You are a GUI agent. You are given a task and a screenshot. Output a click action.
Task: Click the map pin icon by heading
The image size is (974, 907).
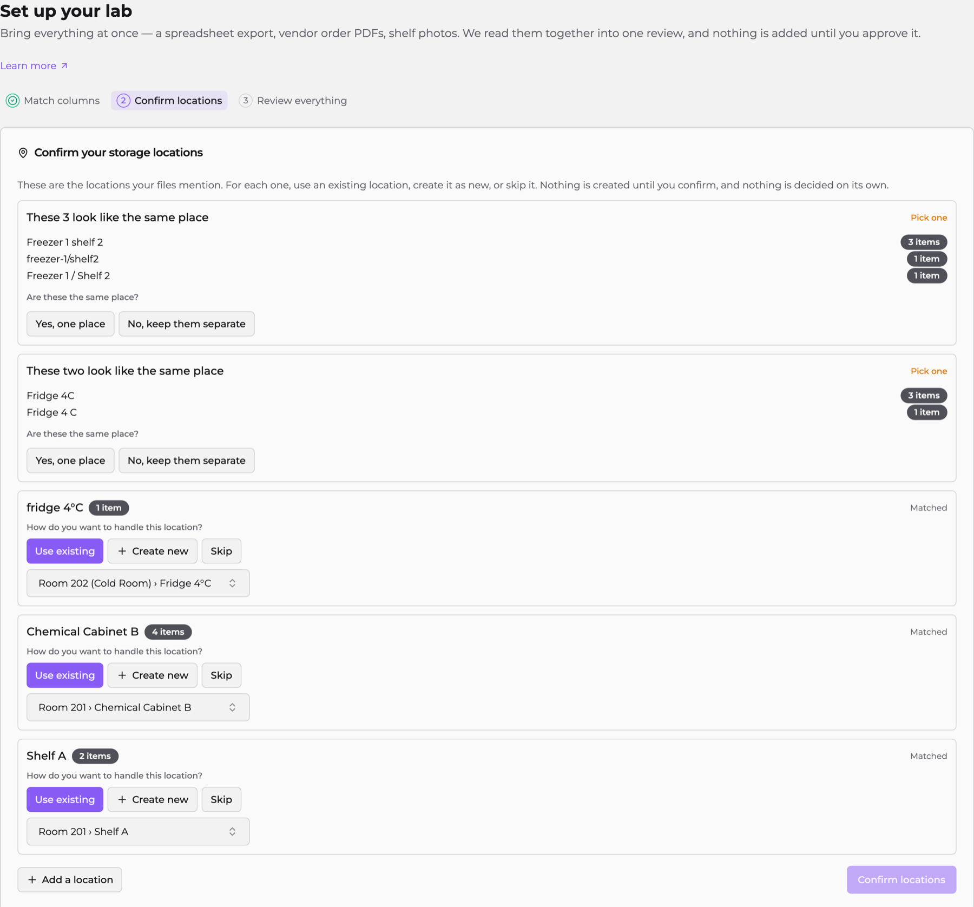[x=23, y=153]
